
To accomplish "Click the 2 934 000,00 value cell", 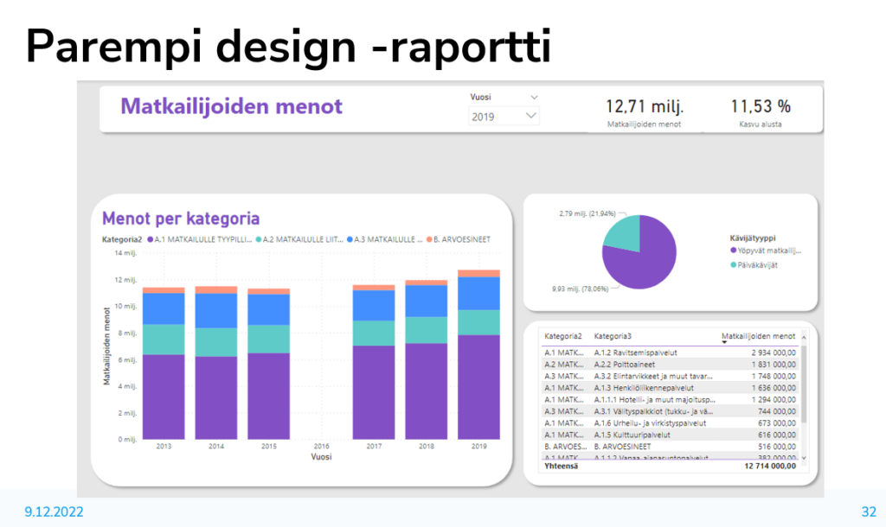I will tap(774, 352).
